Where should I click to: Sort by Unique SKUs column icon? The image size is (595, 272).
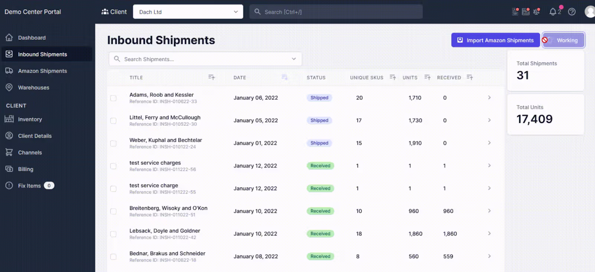(x=393, y=77)
